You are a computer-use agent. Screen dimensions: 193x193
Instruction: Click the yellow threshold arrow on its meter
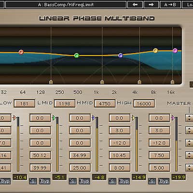point(134,118)
